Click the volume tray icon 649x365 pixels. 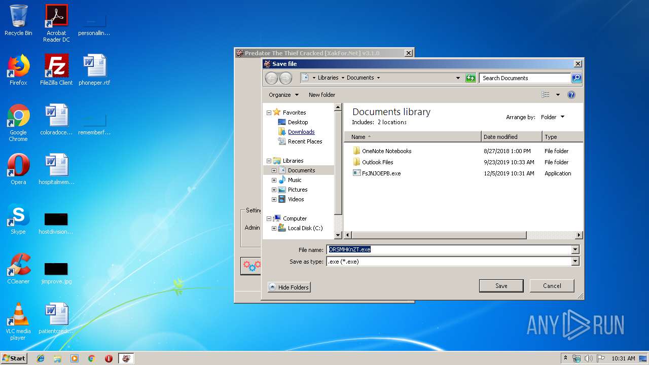[589, 358]
